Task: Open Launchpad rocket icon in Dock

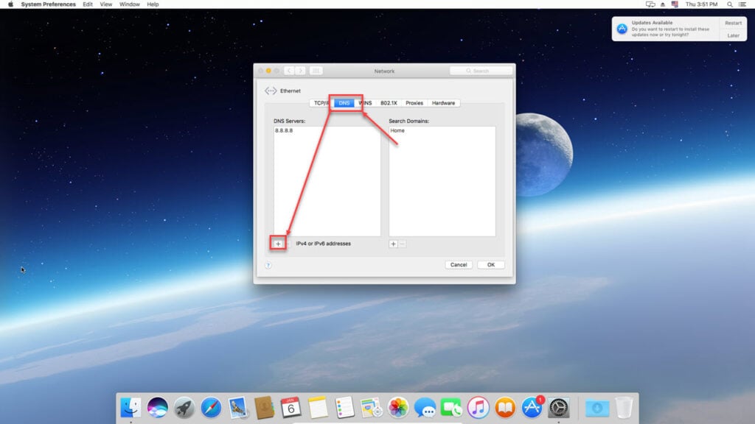Action: point(184,408)
